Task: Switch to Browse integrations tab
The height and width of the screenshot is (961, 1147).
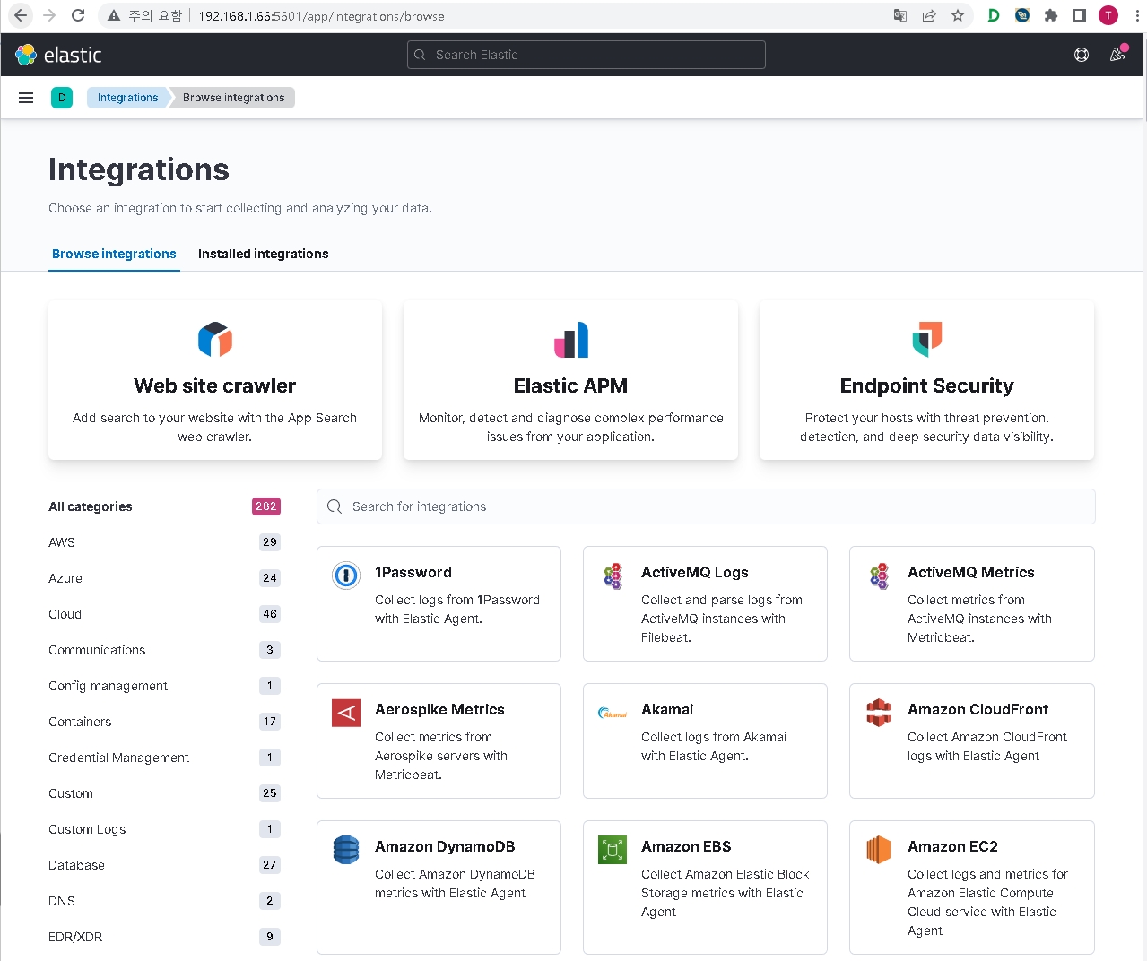Action: click(x=114, y=254)
